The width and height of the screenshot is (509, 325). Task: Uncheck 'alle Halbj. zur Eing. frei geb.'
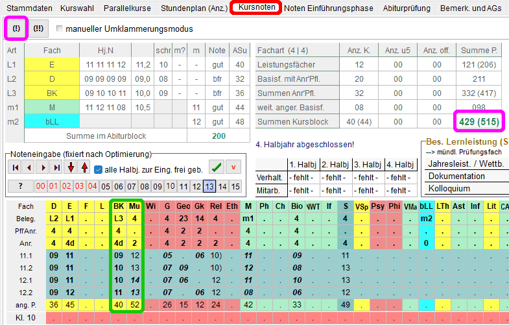tap(99, 169)
